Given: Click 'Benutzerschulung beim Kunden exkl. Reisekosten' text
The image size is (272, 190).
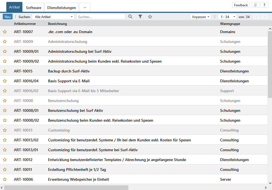Looking at the screenshot, I should (x=100, y=120).
